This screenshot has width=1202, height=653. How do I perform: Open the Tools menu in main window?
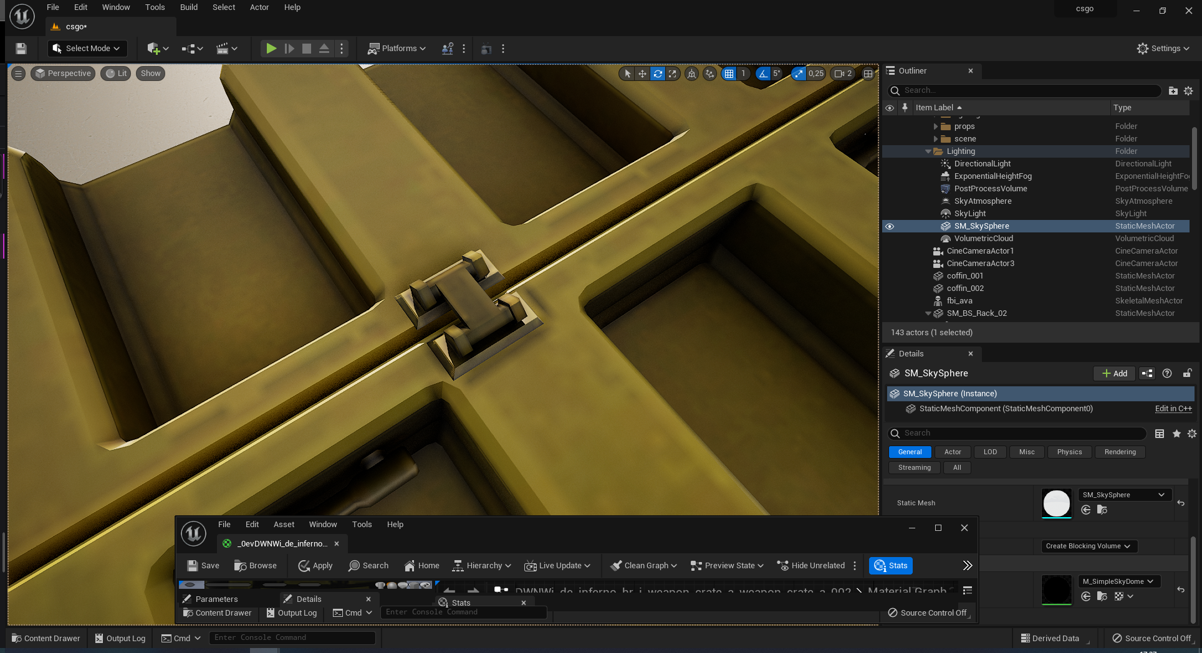[x=155, y=7]
